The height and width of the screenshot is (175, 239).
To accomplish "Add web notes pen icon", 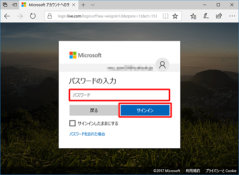I will click(206, 16).
